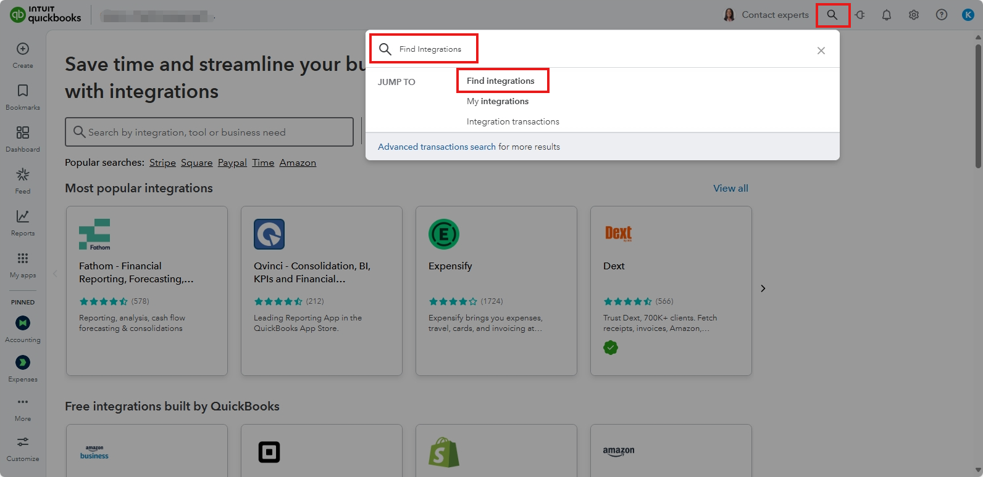
Task: Select My integrations jump-to result
Action: click(498, 101)
